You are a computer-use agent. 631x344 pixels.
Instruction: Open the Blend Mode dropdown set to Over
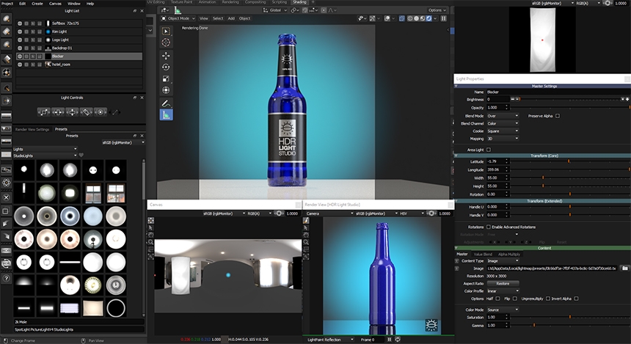point(502,116)
